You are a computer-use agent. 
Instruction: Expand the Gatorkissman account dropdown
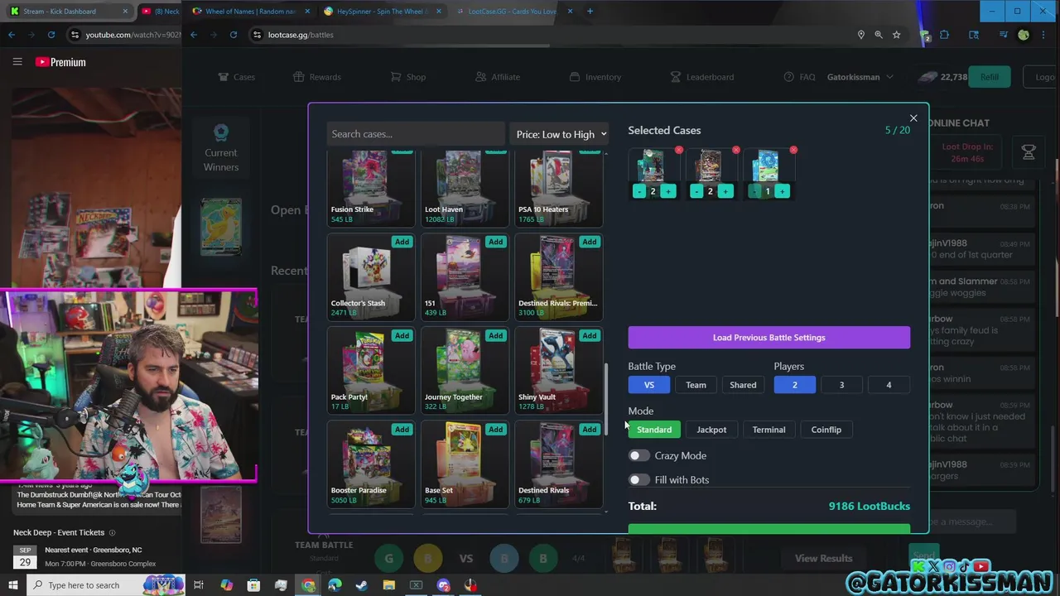pos(860,77)
